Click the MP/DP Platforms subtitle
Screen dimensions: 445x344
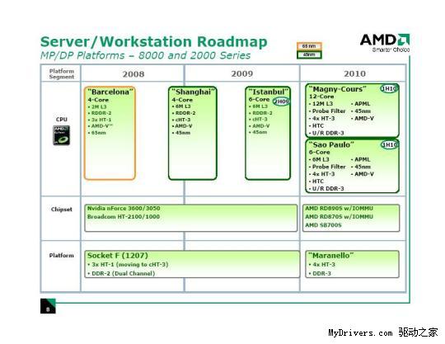146,55
